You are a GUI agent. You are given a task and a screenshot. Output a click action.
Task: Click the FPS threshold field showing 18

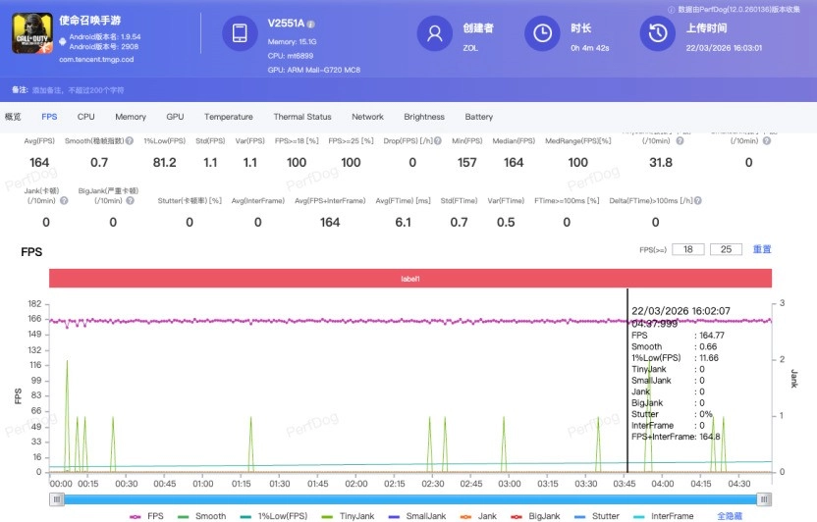coord(687,250)
